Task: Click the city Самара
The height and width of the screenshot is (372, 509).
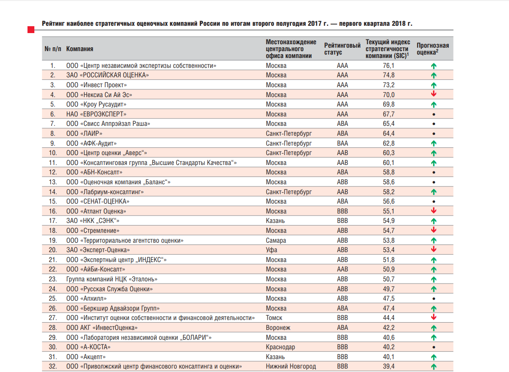Action: pos(276,241)
